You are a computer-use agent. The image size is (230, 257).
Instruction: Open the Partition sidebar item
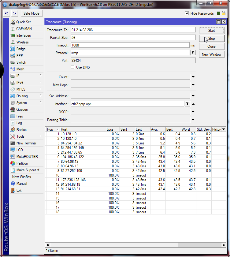(x=22, y=163)
